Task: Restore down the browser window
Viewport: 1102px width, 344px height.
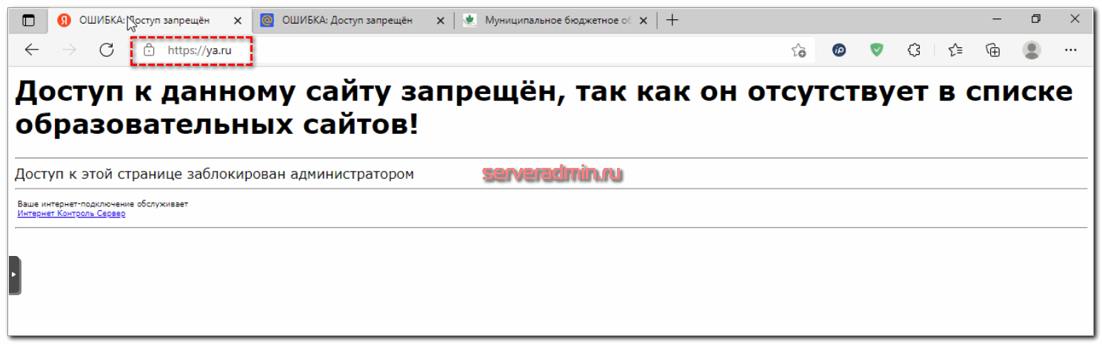Action: point(1036,18)
